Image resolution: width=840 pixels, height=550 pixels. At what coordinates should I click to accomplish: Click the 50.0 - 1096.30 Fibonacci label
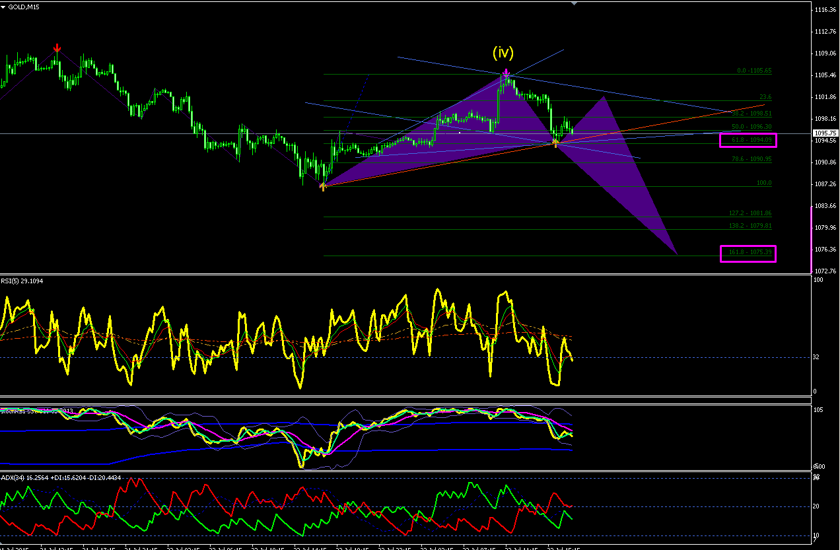(x=752, y=127)
